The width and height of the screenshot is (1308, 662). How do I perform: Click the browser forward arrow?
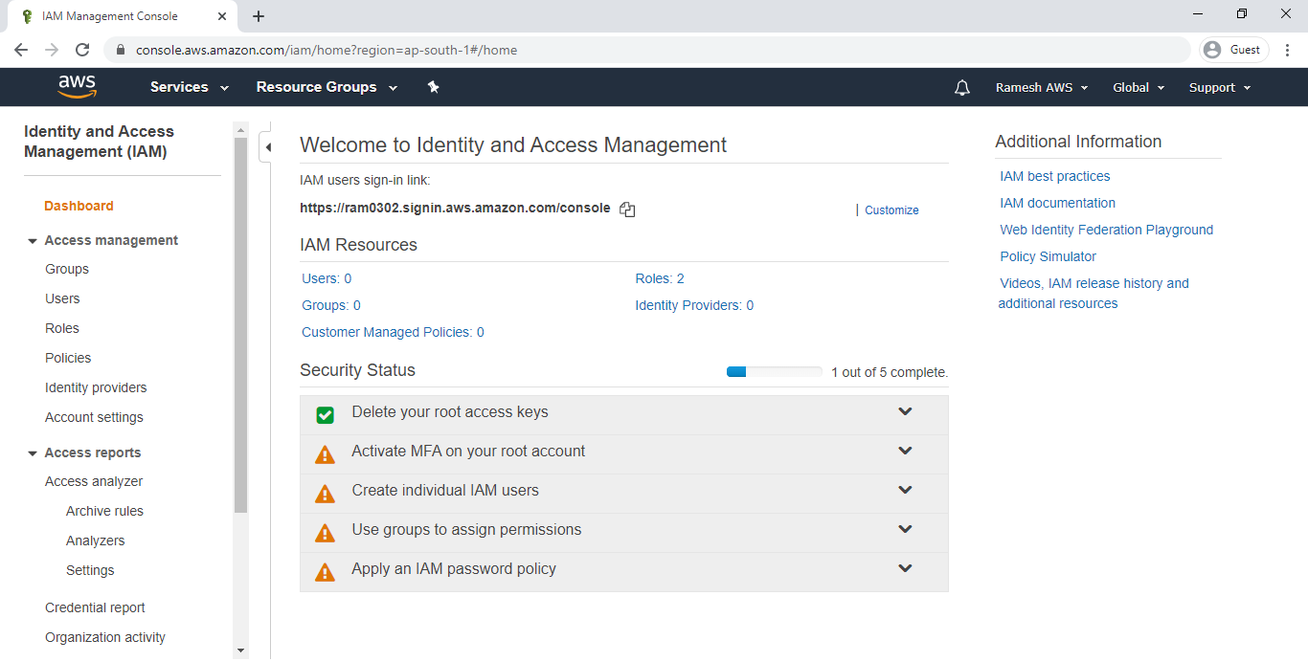52,50
